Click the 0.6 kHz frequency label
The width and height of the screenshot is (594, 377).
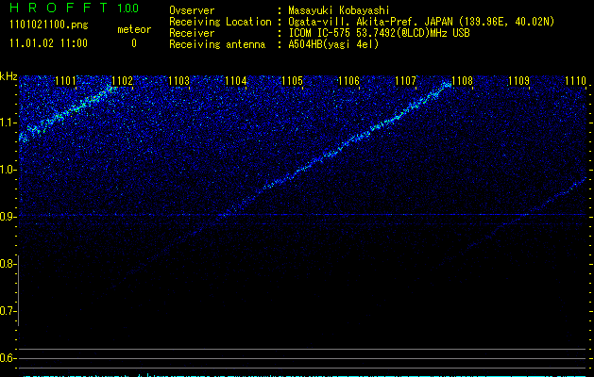tap(8, 358)
